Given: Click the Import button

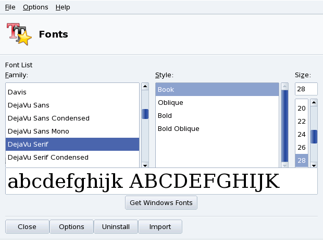Looking at the screenshot, I should (160, 227).
